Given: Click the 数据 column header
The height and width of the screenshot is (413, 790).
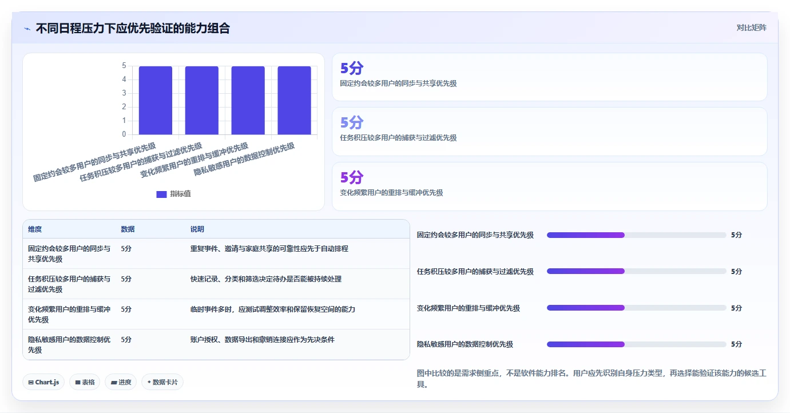Looking at the screenshot, I should tap(128, 229).
